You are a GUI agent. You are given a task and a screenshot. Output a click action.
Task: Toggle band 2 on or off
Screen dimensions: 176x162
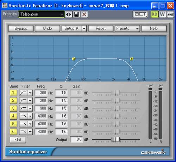[13, 101]
